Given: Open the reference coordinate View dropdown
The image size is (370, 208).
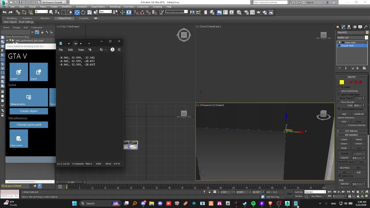Looking at the screenshot, I should [105, 12].
